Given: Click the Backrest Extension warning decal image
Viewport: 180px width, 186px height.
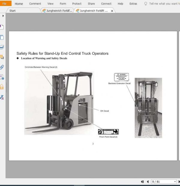Looking at the screenshot, I should click(121, 77).
